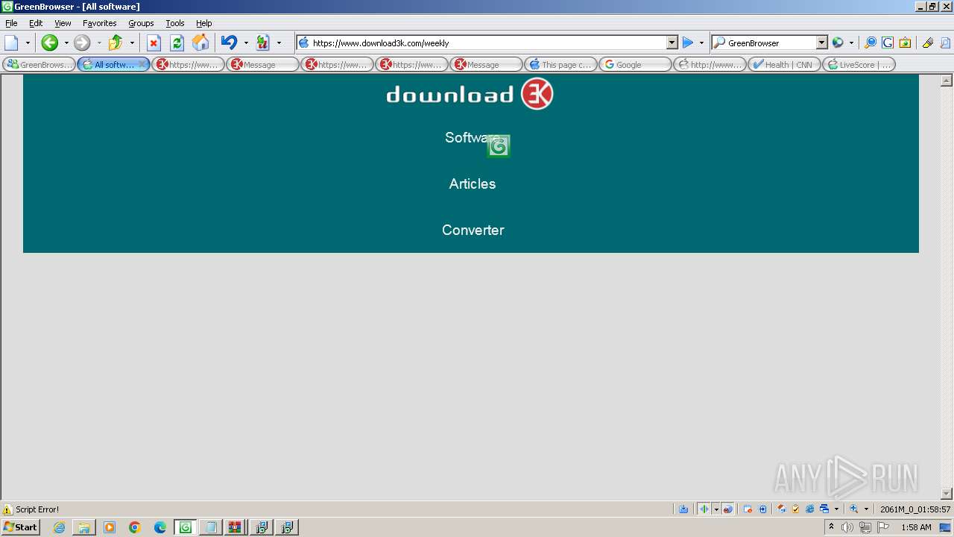Click the grey Forward arrow button
954x537 pixels.
(x=82, y=43)
